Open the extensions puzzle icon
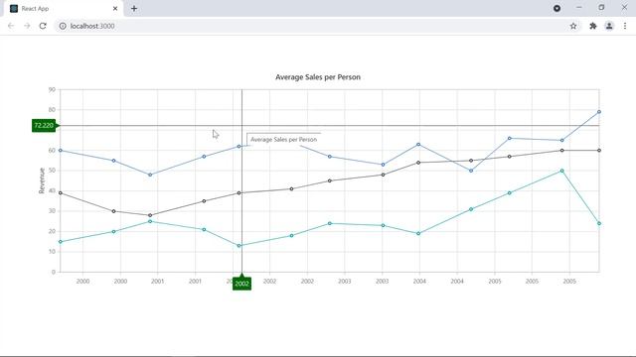The image size is (636, 357). 593,26
